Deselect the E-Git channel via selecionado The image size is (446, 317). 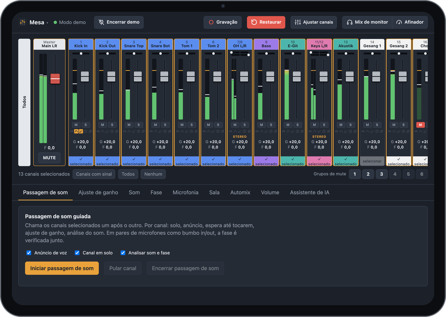coord(293,161)
